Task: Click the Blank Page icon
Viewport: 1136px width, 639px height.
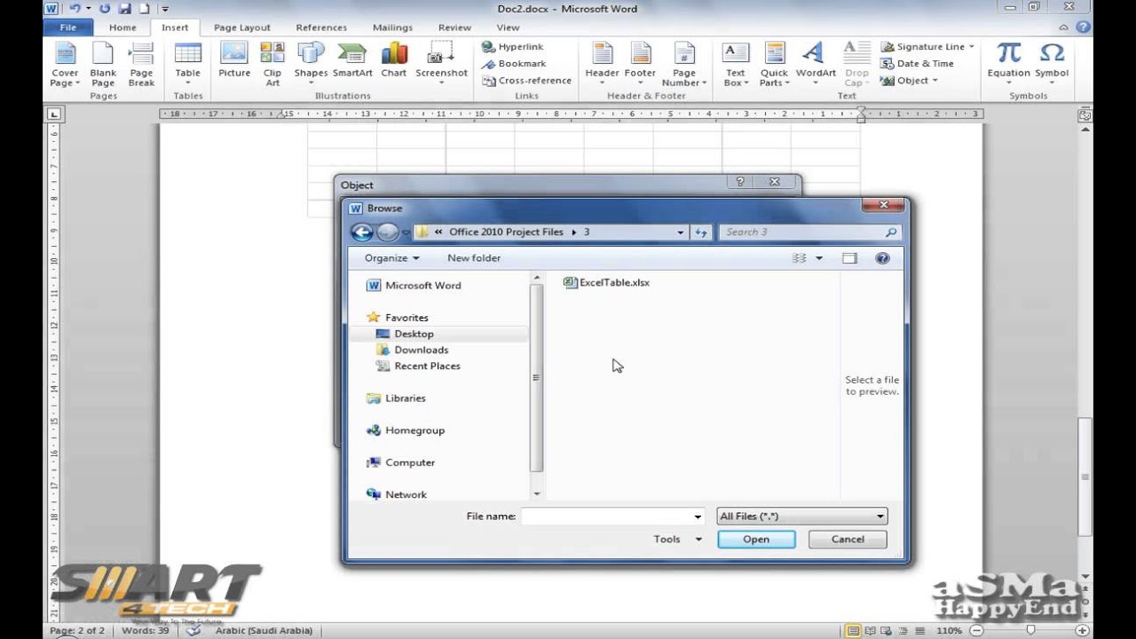Action: click(103, 64)
